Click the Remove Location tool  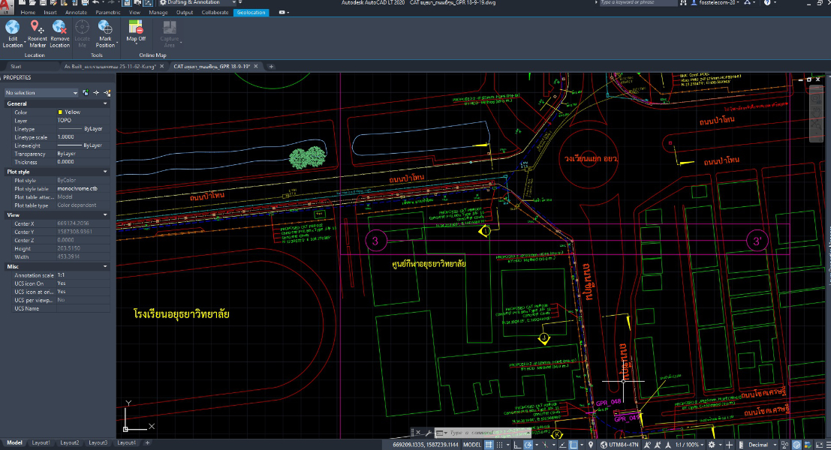[60, 34]
